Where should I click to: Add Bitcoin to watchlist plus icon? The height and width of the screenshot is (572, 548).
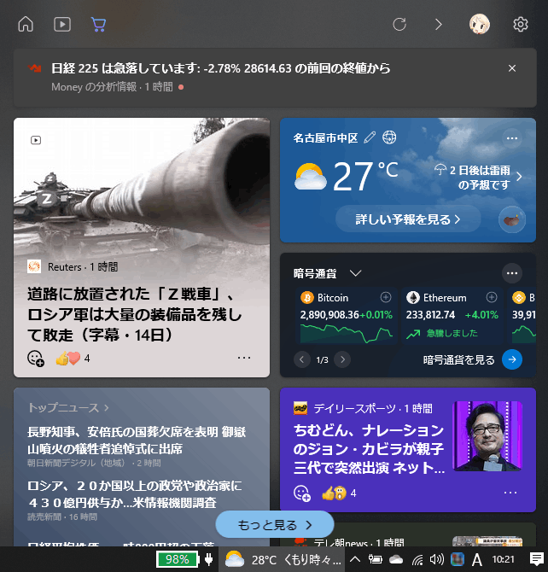coord(386,297)
